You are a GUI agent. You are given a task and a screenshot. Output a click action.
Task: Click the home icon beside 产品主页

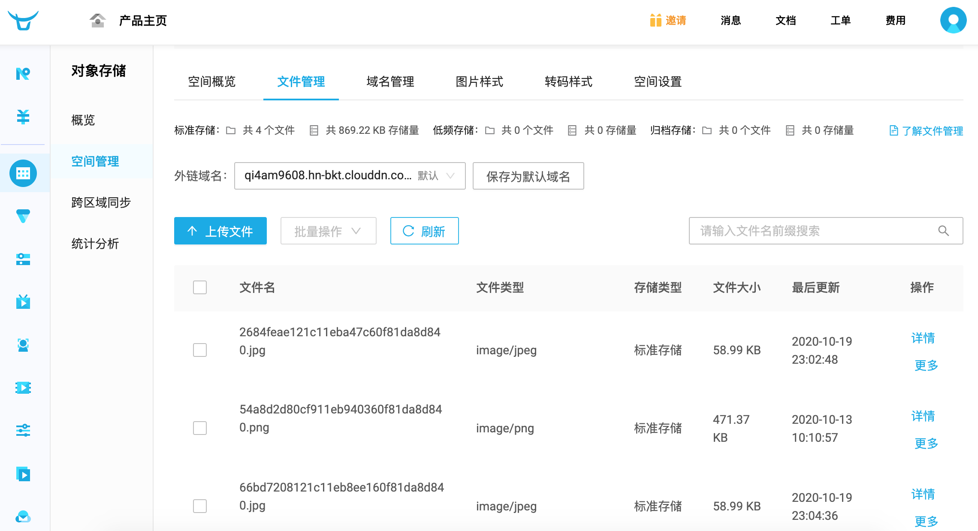pyautogui.click(x=98, y=21)
